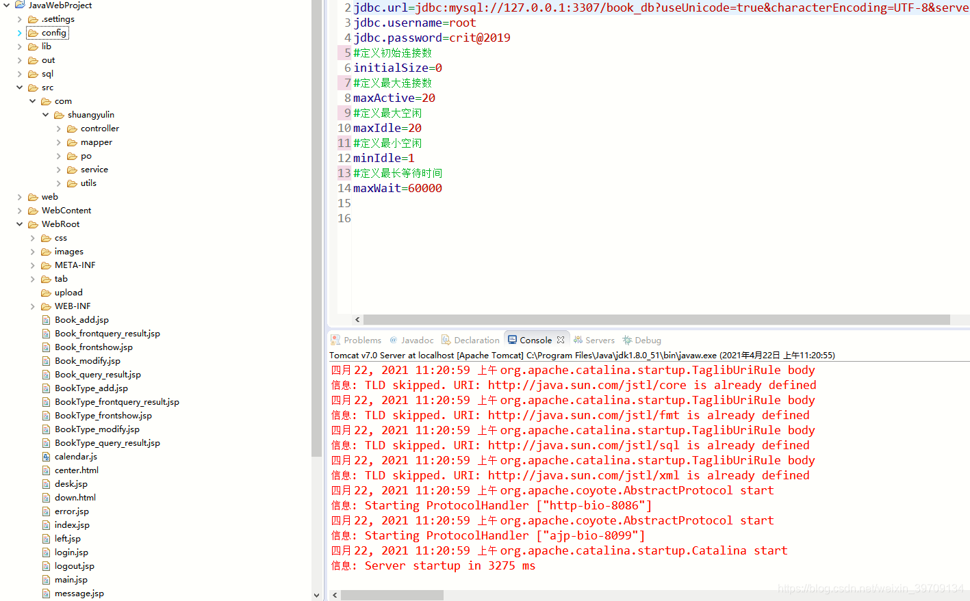Viewport: 970px width, 601px height.
Task: Click the console horizontal scrollbar thumb
Action: (x=392, y=596)
